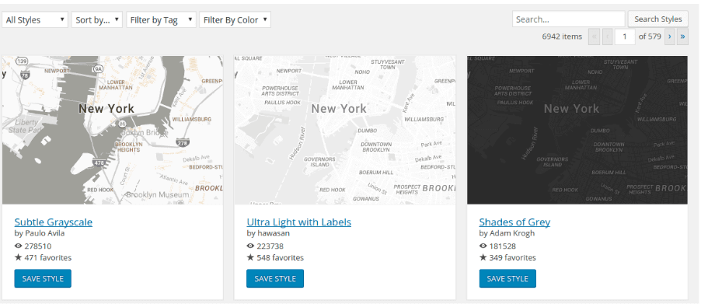Click the current page number field

pyautogui.click(x=625, y=37)
